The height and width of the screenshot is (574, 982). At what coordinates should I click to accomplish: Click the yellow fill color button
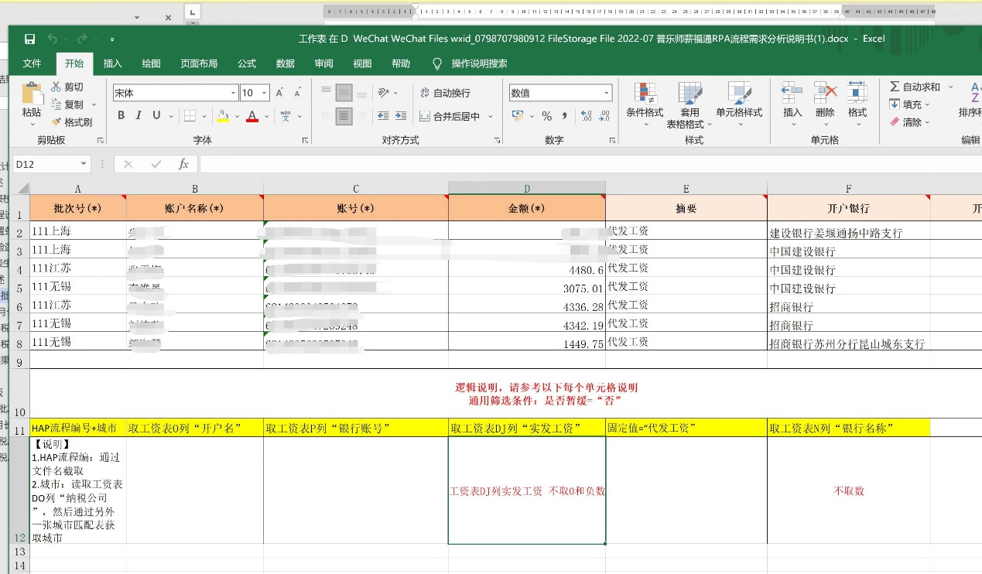(x=223, y=116)
